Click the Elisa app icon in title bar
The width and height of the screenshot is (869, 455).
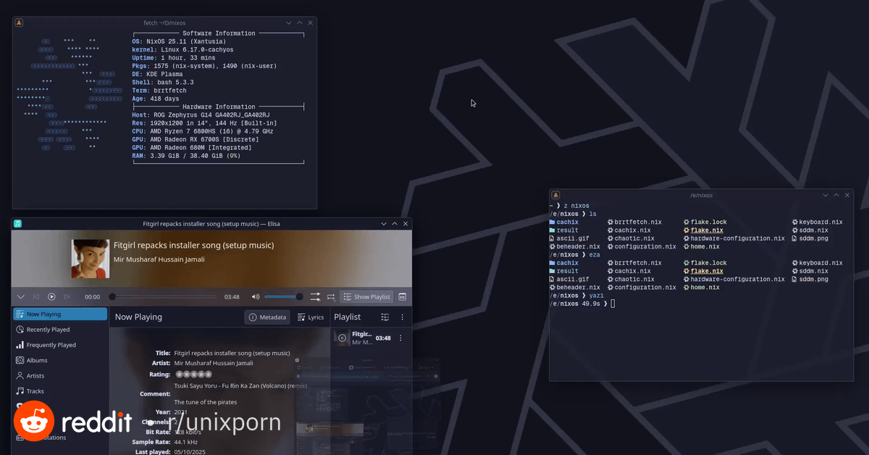point(18,224)
